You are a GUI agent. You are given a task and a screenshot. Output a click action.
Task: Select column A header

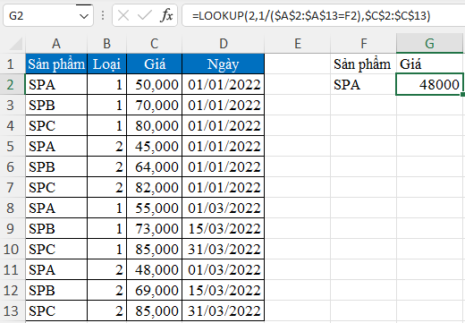(56, 44)
